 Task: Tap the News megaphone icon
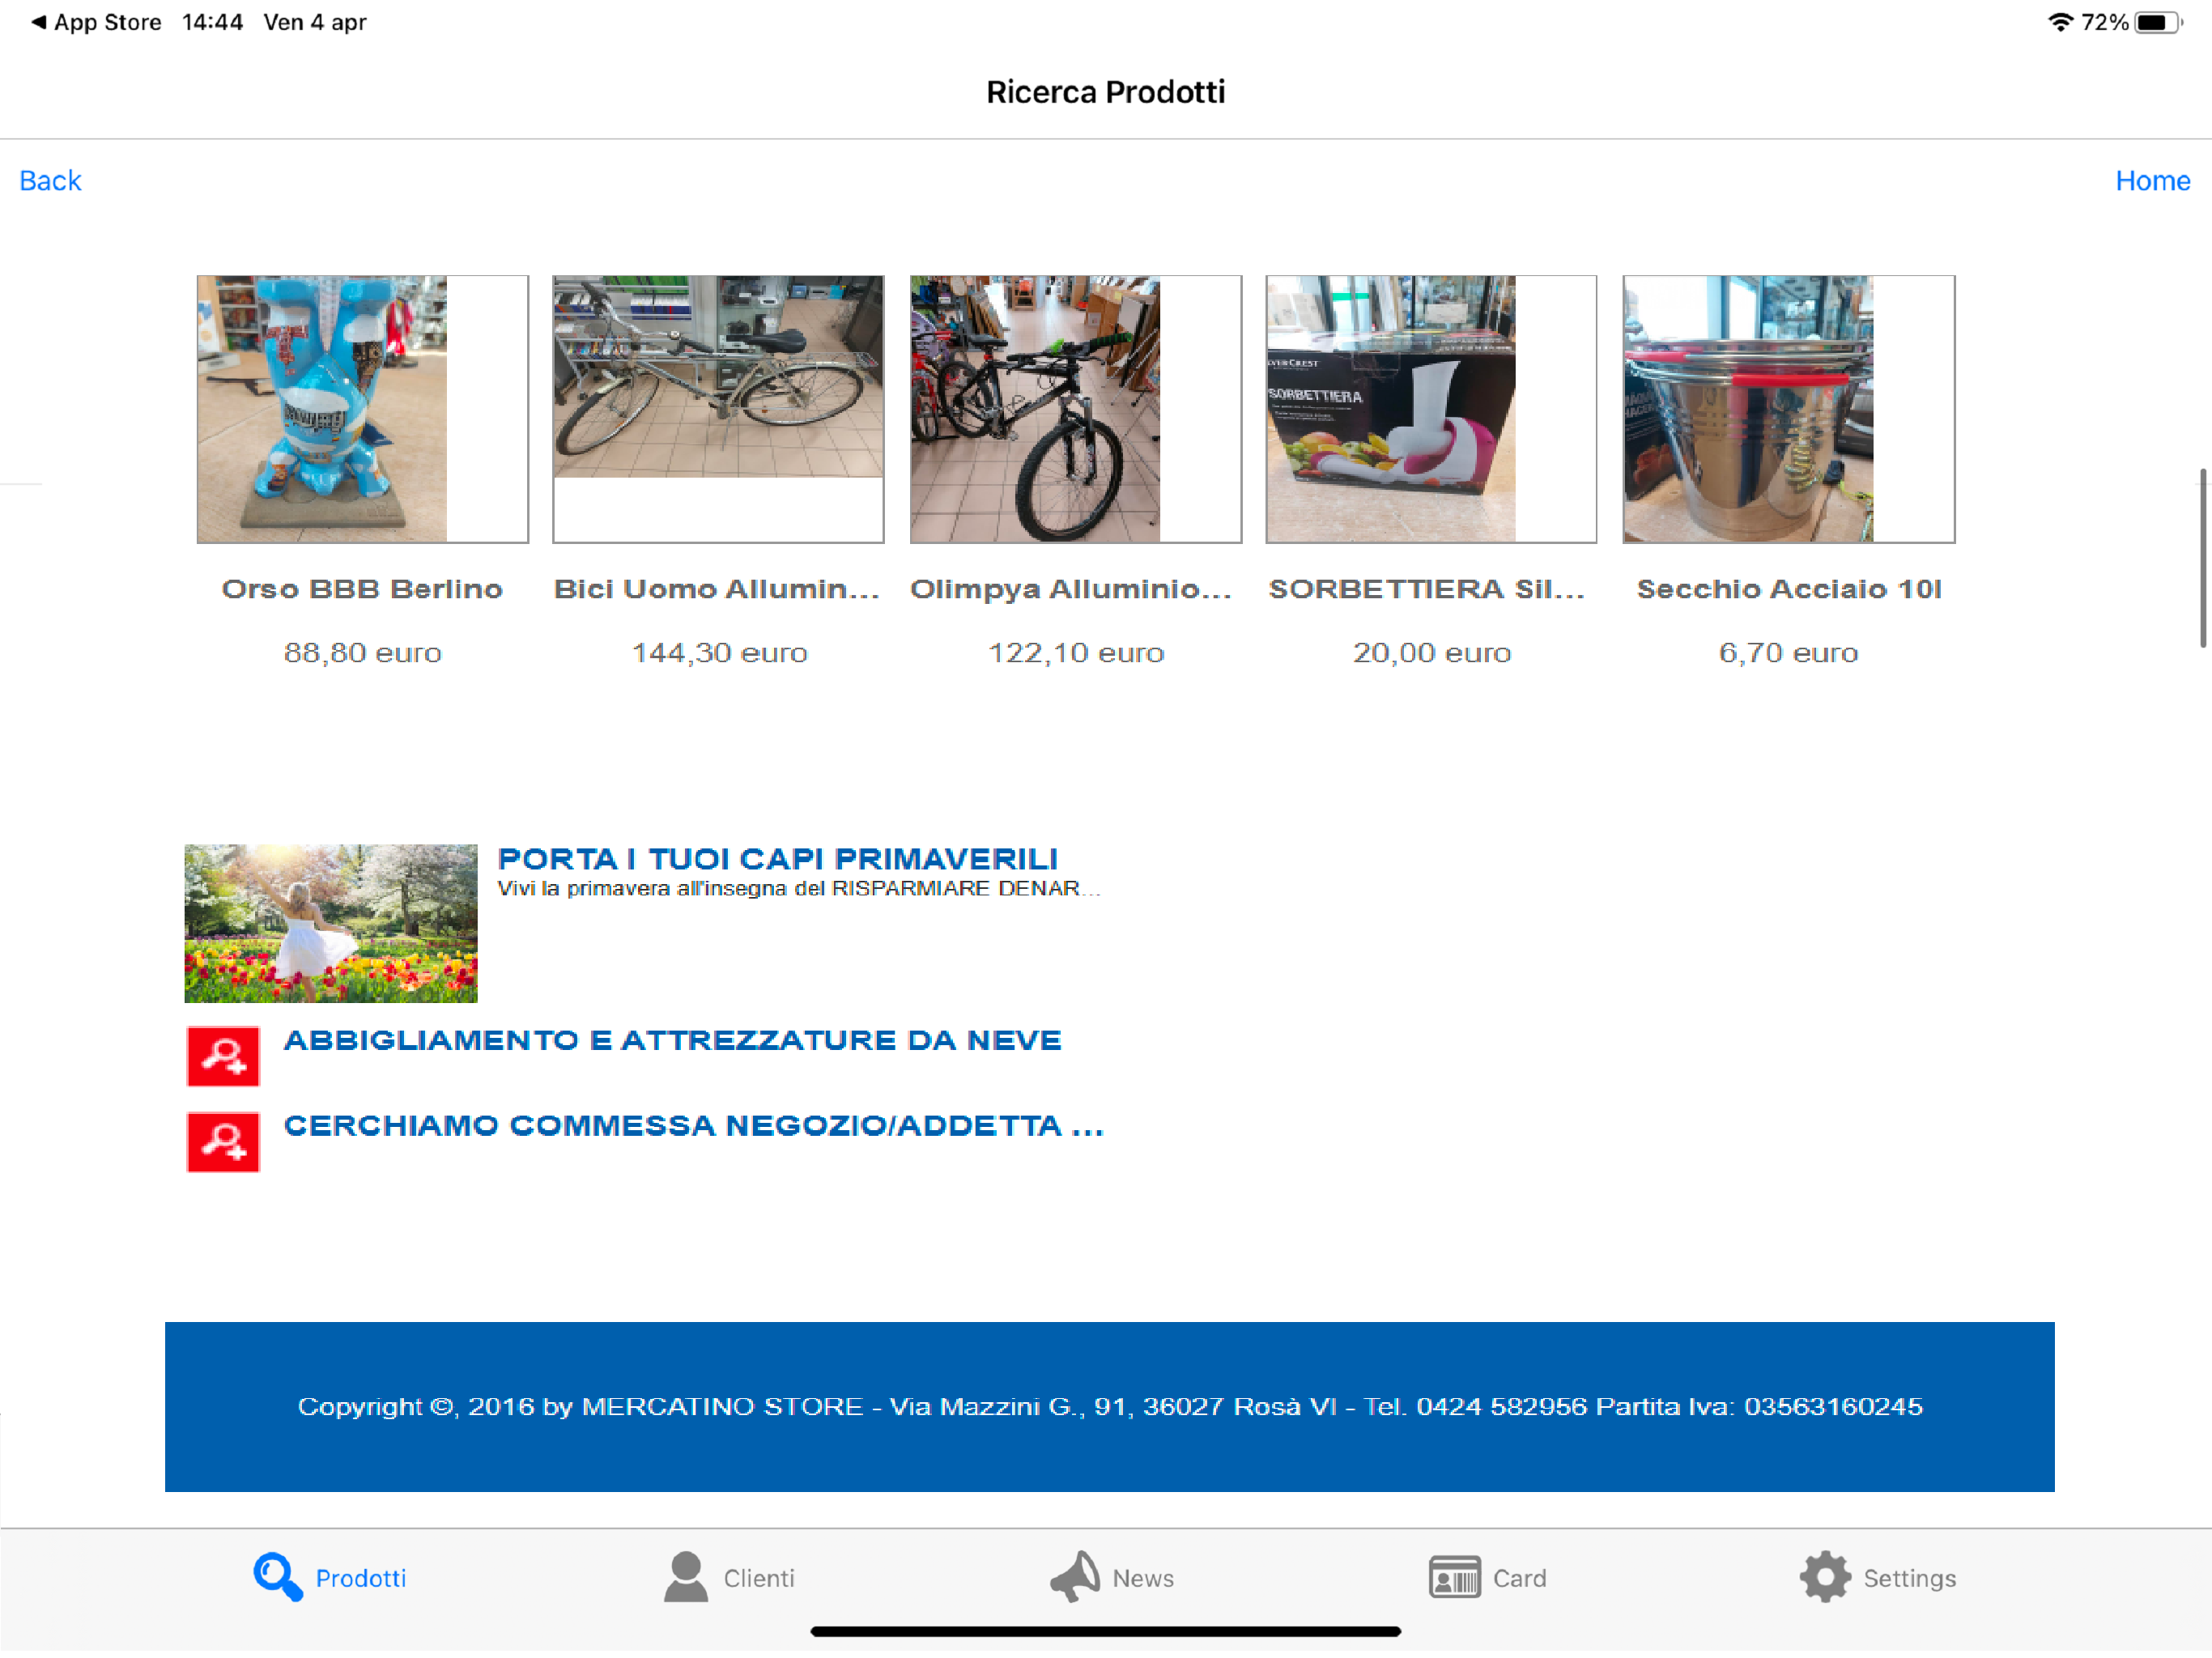tap(1075, 1577)
